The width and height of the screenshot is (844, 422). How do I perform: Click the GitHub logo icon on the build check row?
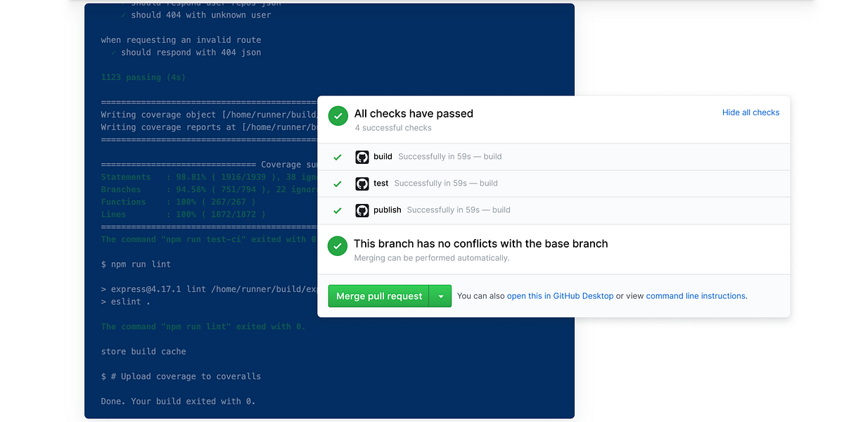click(x=362, y=157)
